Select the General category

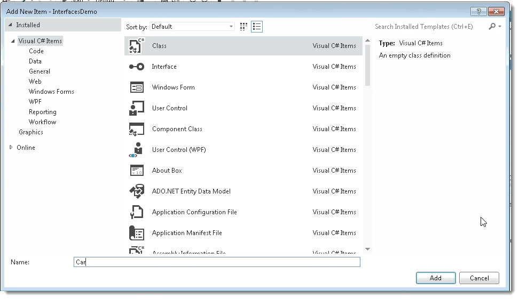(x=40, y=71)
